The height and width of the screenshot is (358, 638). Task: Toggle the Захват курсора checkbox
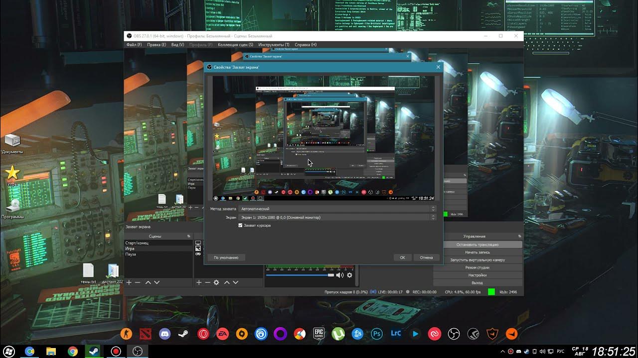click(x=240, y=226)
